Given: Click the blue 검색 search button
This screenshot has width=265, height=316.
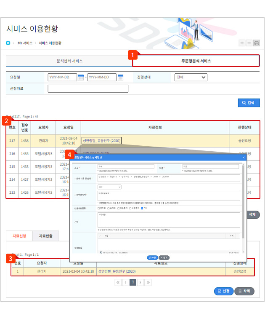Looking at the screenshot, I should click(x=249, y=102).
